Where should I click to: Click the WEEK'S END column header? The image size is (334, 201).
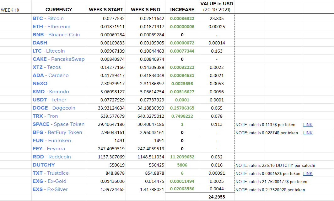tap(145, 10)
